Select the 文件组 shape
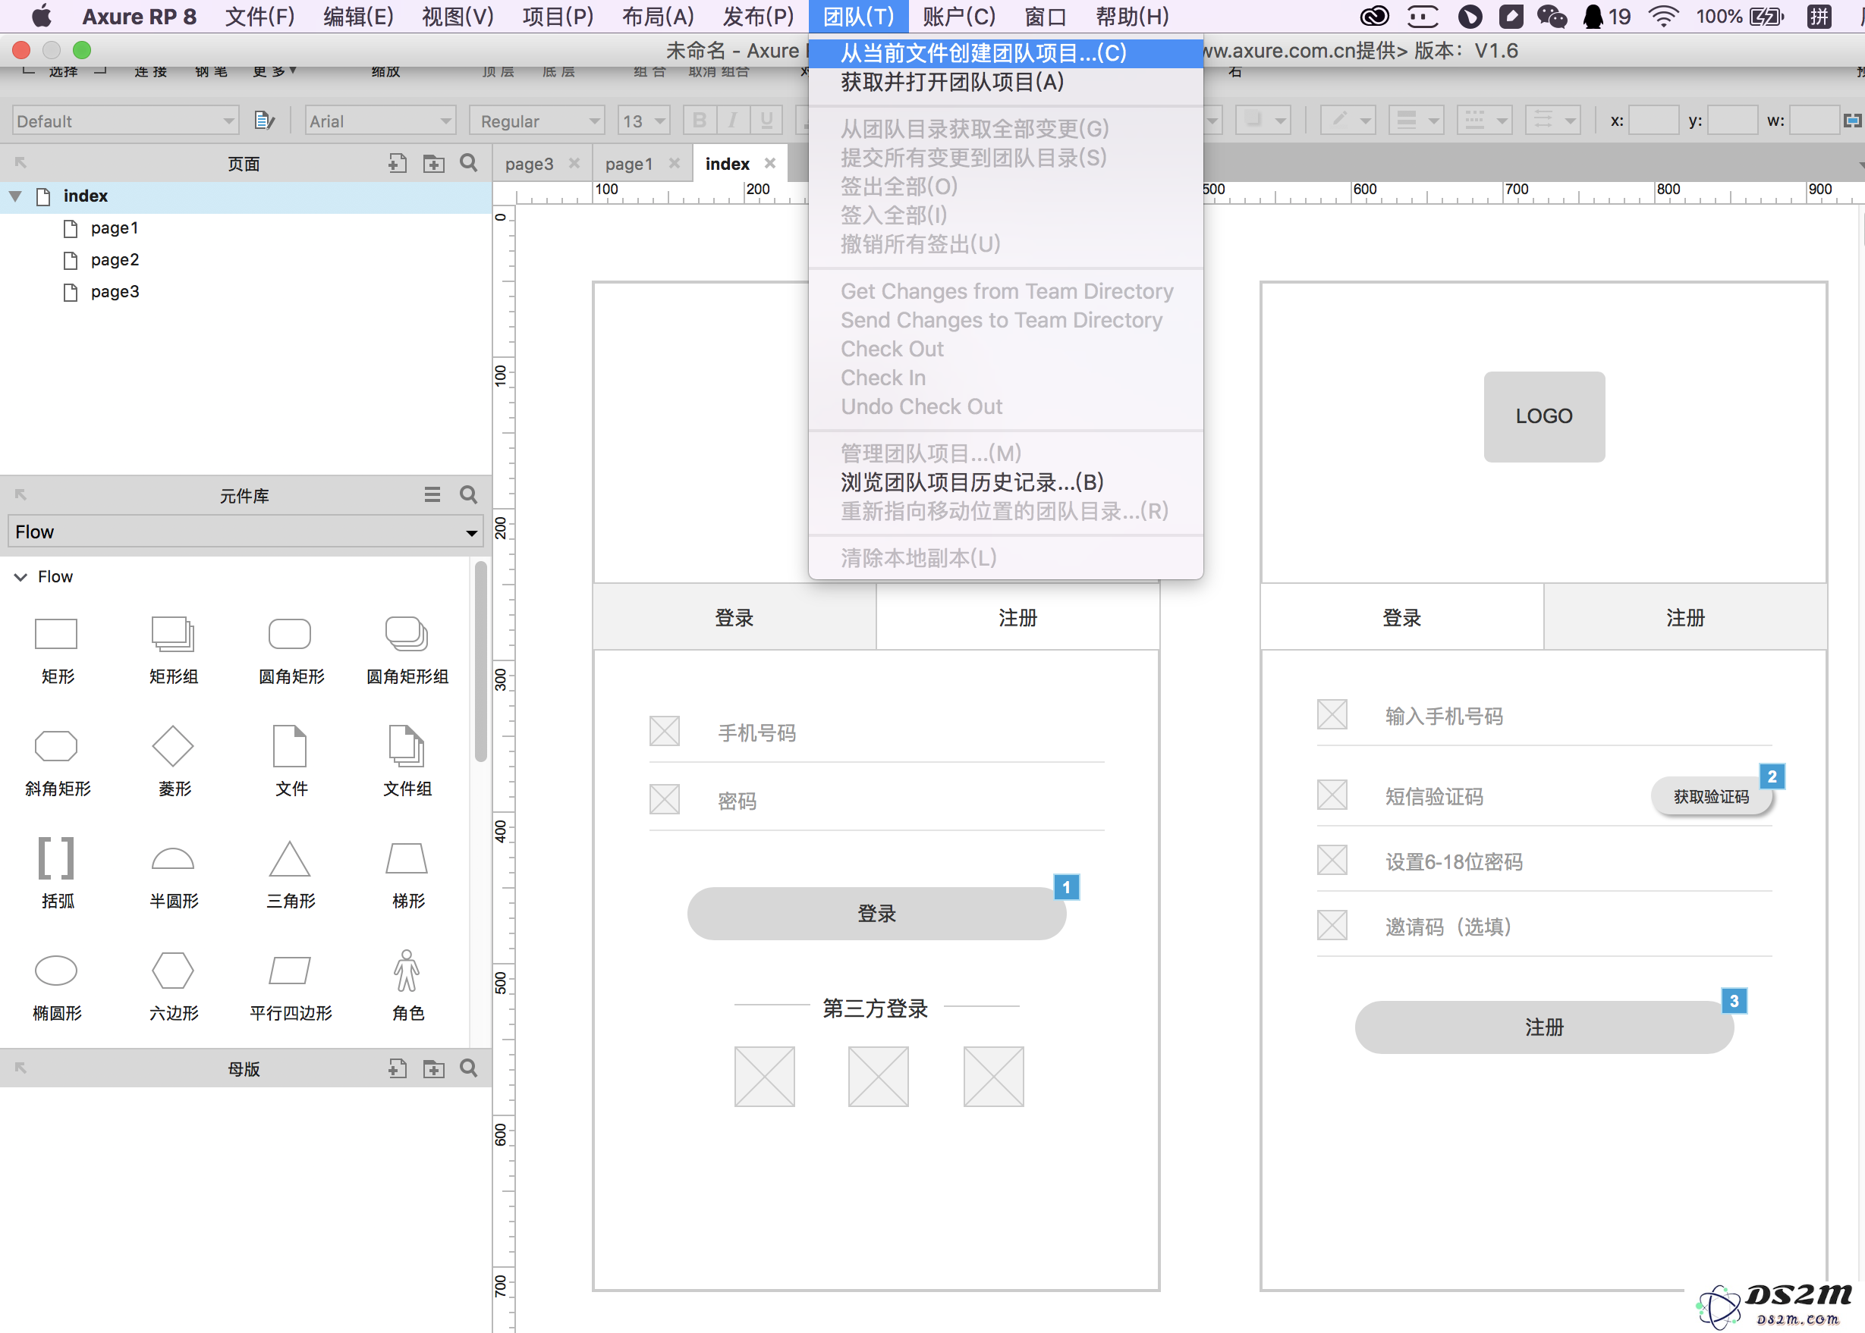 click(407, 746)
